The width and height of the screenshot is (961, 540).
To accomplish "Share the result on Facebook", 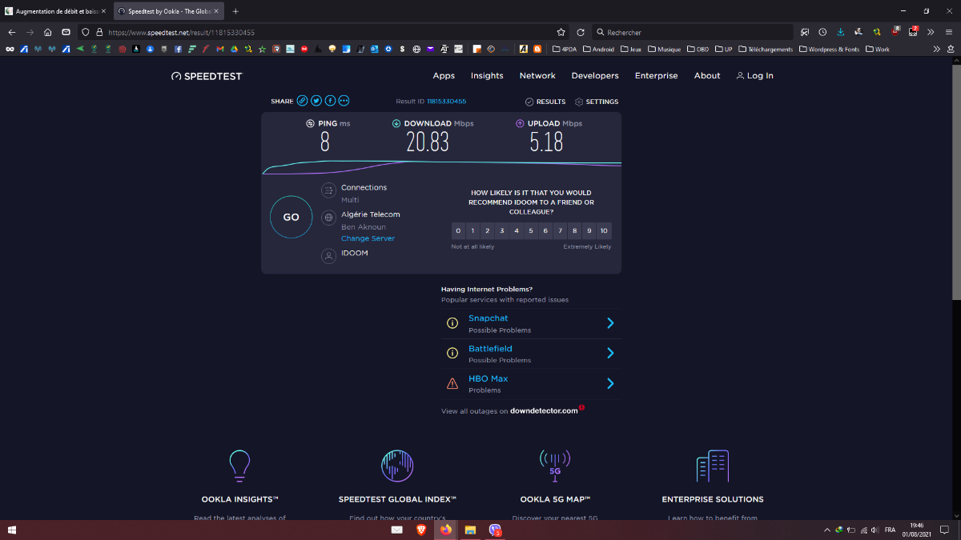I will (x=330, y=101).
